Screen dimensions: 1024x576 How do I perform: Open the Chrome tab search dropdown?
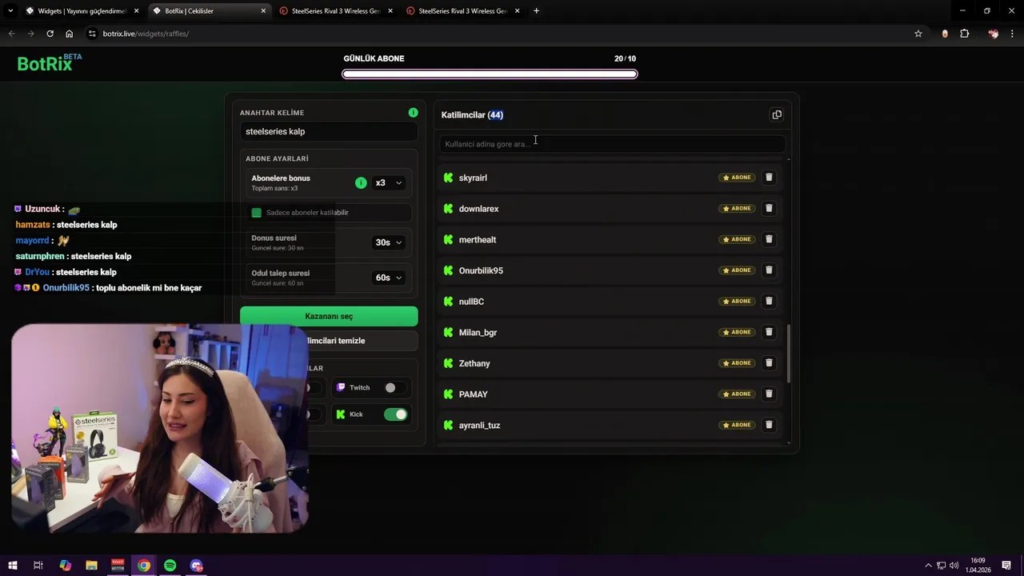[10, 11]
